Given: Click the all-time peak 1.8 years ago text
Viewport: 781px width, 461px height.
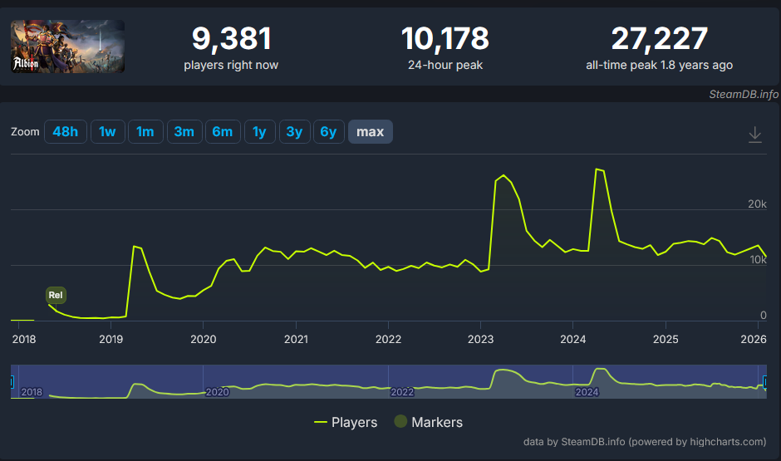Looking at the screenshot, I should click(660, 66).
